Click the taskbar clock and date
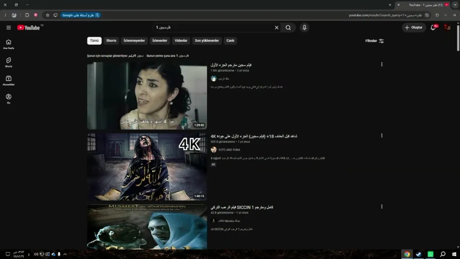460x259 pixels. click(x=19, y=254)
